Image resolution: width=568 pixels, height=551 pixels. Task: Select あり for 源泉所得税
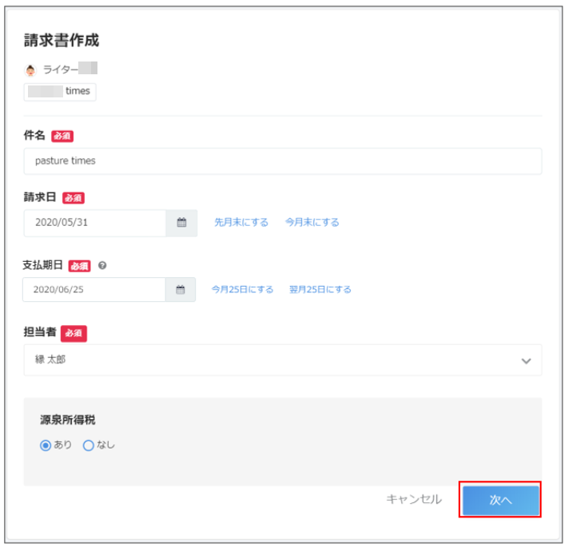coord(46,446)
